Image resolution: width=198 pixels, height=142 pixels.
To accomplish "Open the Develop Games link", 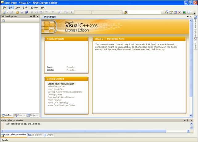I will [x=55, y=95].
